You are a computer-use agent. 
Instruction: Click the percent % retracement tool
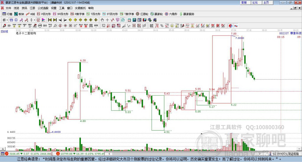coord(162,26)
